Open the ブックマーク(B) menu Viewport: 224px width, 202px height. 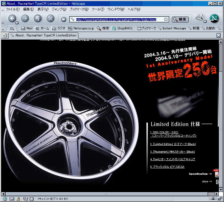coord(79,9)
